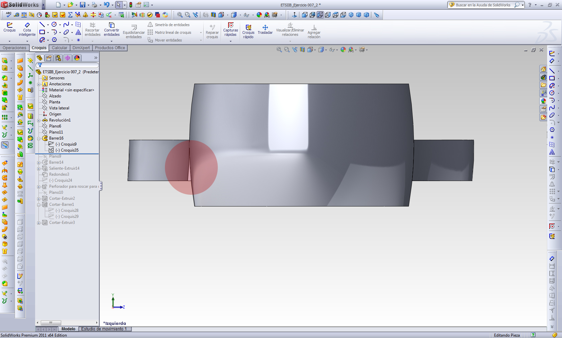Click Convertir entidades tool
562x338 pixels.
point(112,29)
